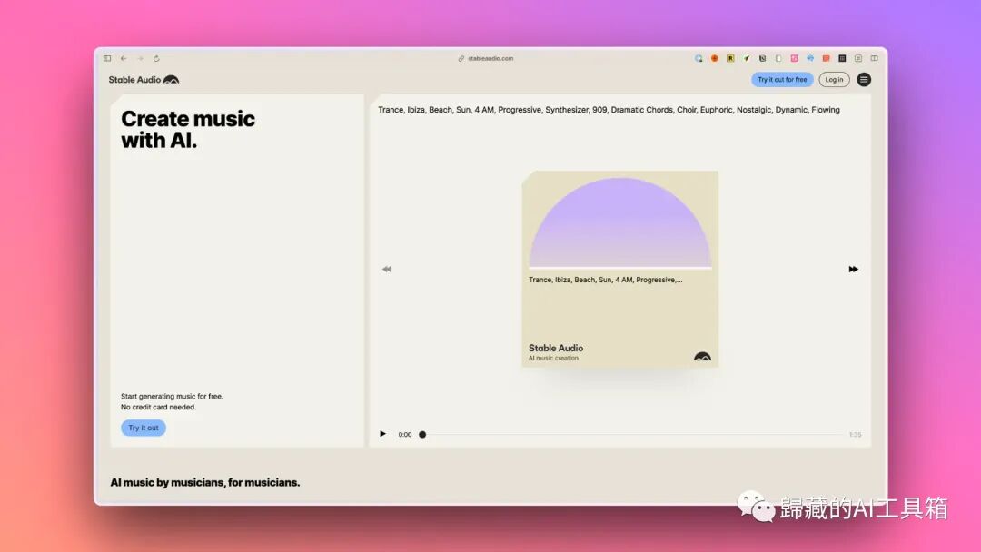
Task: Open the black hamburger menu
Action: [864, 80]
